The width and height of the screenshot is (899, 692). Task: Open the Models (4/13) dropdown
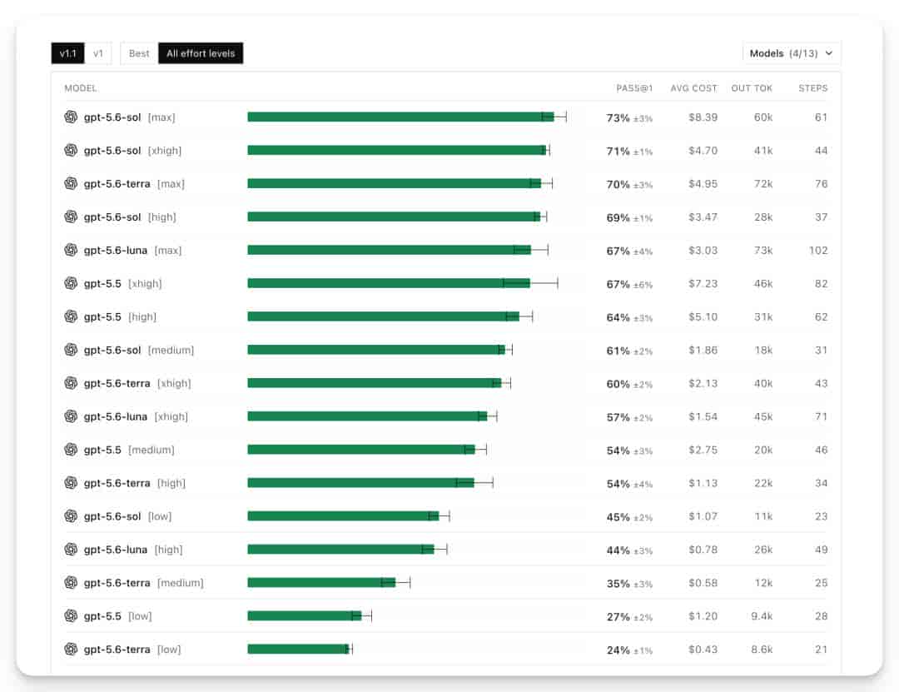792,53
